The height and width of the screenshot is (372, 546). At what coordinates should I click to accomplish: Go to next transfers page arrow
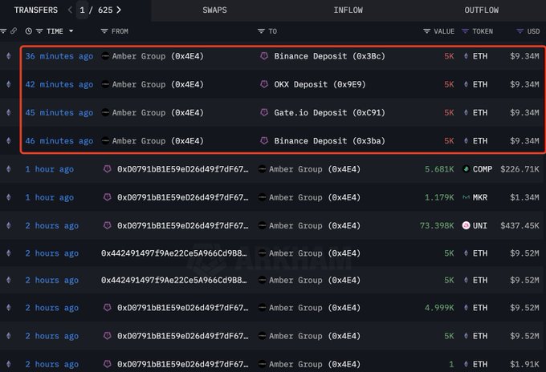[119, 10]
